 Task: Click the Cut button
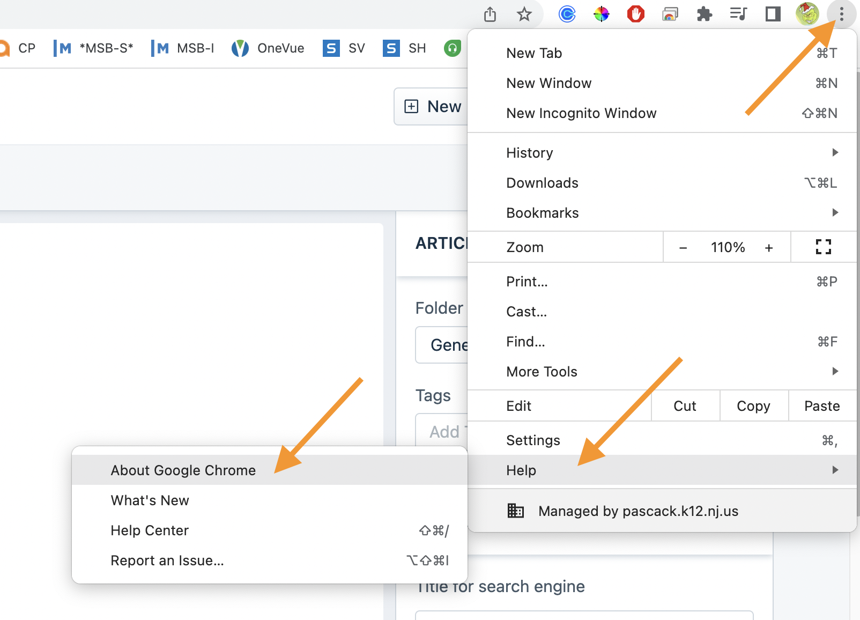[x=685, y=406]
